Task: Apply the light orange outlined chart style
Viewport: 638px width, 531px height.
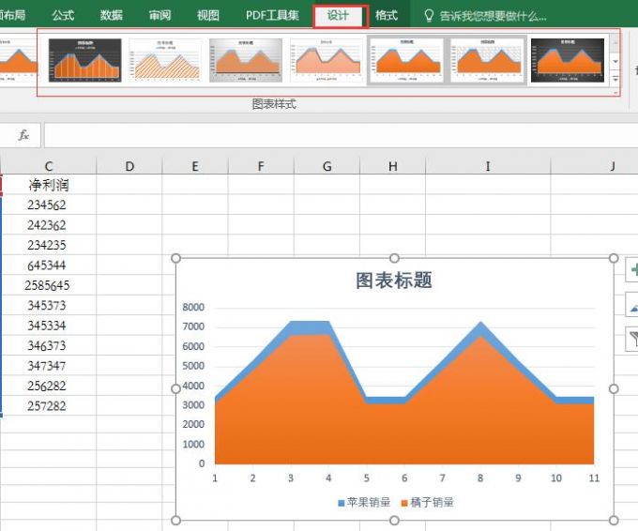Action: [x=327, y=60]
